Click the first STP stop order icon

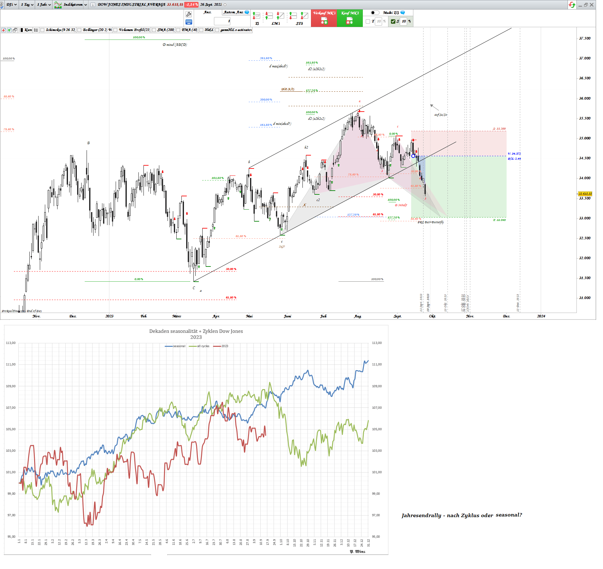tap(293, 16)
